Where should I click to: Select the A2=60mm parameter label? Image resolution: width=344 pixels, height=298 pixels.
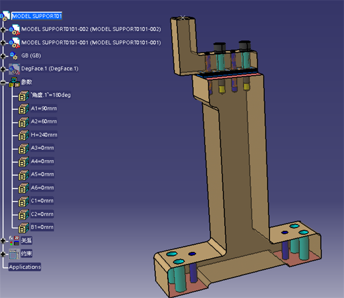point(44,121)
